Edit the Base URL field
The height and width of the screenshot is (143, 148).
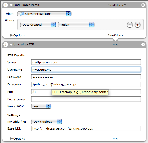[86, 128]
